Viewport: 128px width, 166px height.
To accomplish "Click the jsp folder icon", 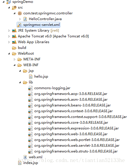I will pos(25,71).
